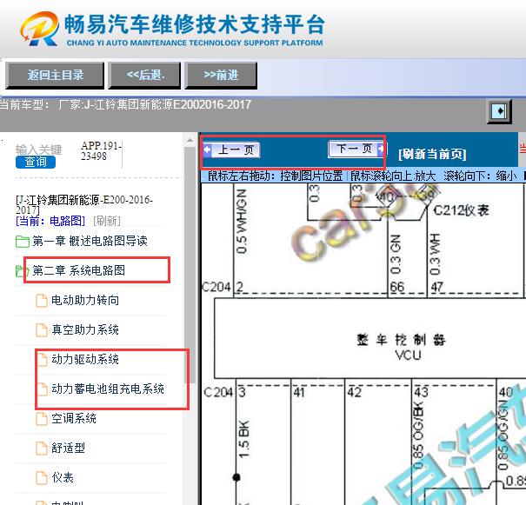Open the 仪表 diagram

click(63, 477)
